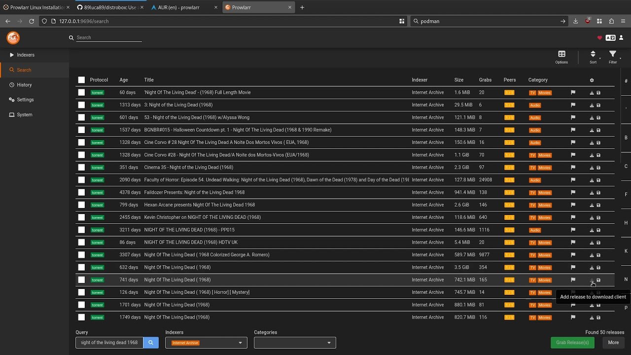Viewport: 631px width, 355px height.
Task: Sort by the Age column header
Action: click(124, 80)
